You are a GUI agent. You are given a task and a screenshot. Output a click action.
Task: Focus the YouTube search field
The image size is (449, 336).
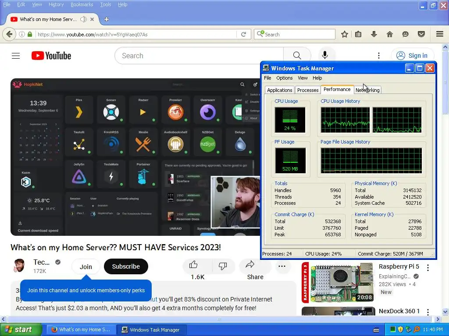tap(199, 56)
